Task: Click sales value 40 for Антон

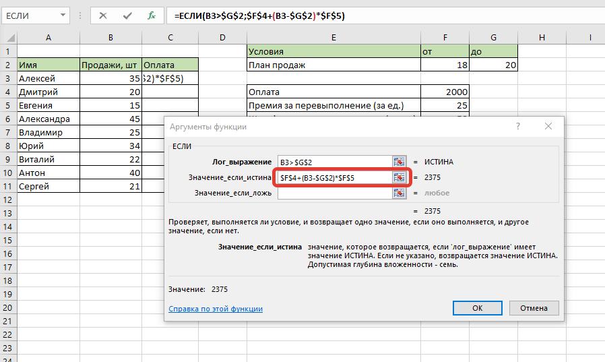Action: pyautogui.click(x=111, y=173)
